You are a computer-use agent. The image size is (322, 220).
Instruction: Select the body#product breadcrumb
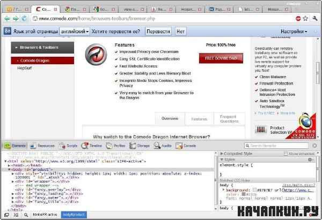point(74,215)
